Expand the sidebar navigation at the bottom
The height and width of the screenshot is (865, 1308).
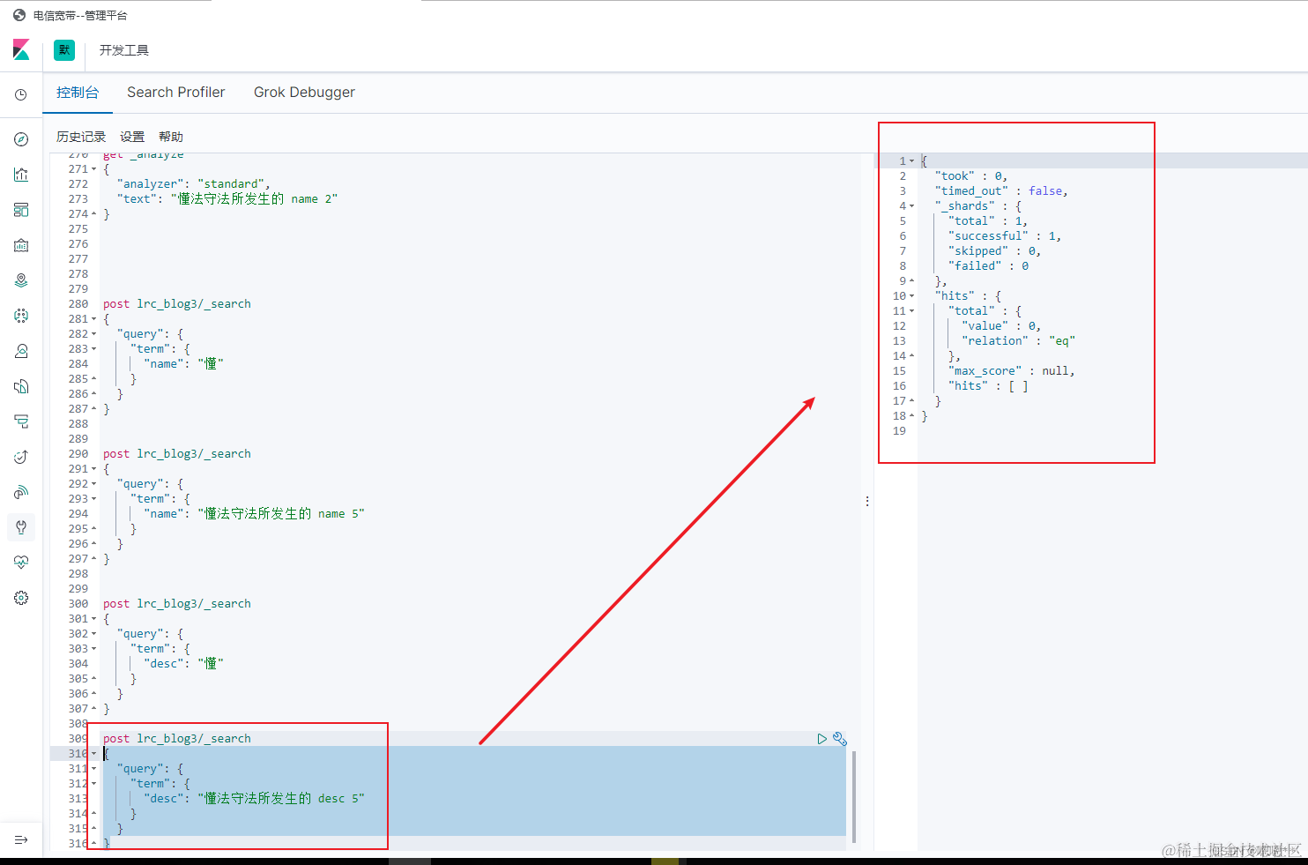coord(21,839)
